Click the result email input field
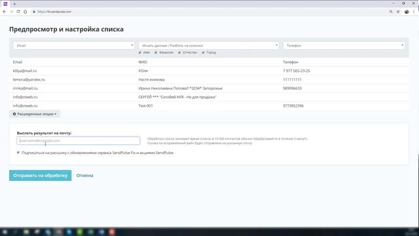Viewport: 419px width, 236px height. tap(79, 140)
